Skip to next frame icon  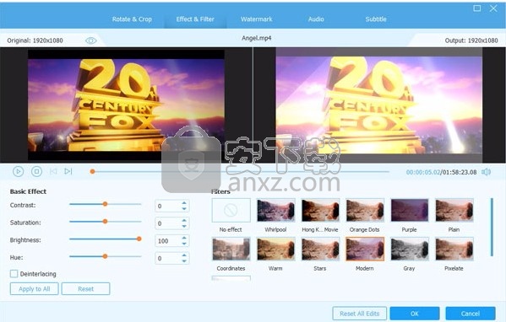click(x=68, y=171)
